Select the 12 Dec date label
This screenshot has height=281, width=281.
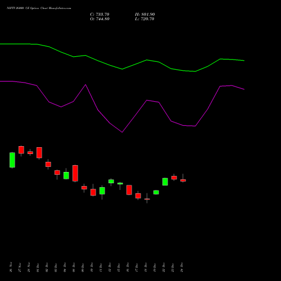110,267
